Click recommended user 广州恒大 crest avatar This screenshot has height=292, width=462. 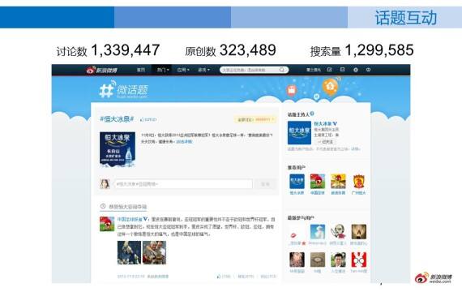coord(359,182)
